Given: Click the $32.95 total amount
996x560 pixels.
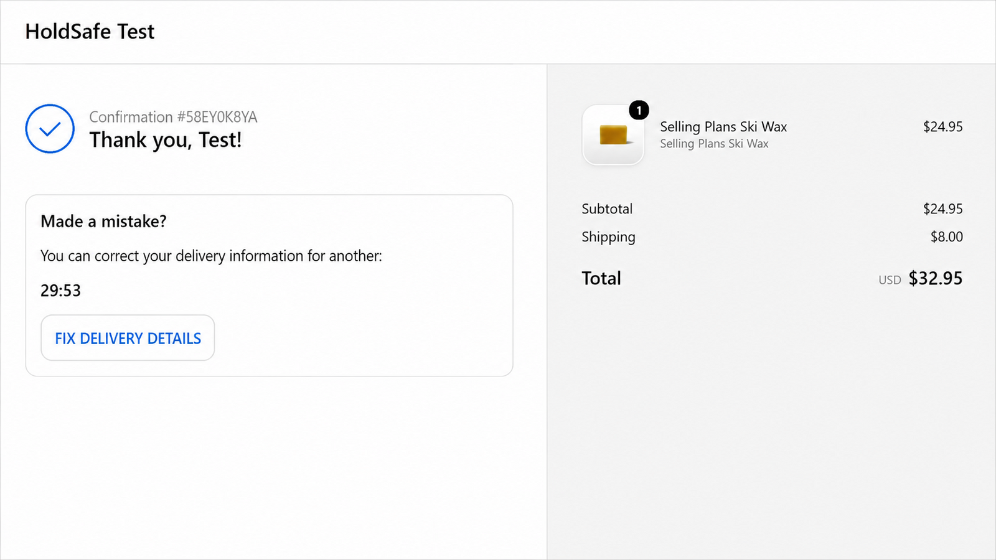Looking at the screenshot, I should tap(936, 278).
